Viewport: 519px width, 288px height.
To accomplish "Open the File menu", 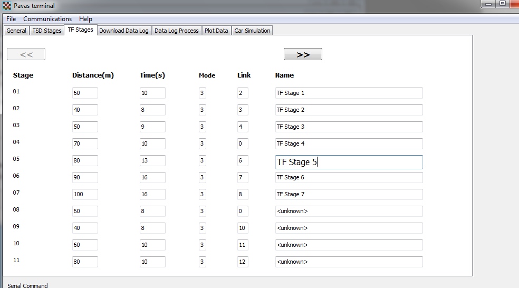I will click(x=11, y=19).
